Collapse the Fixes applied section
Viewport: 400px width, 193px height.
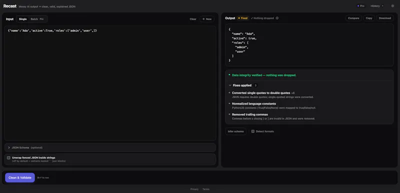242,85
